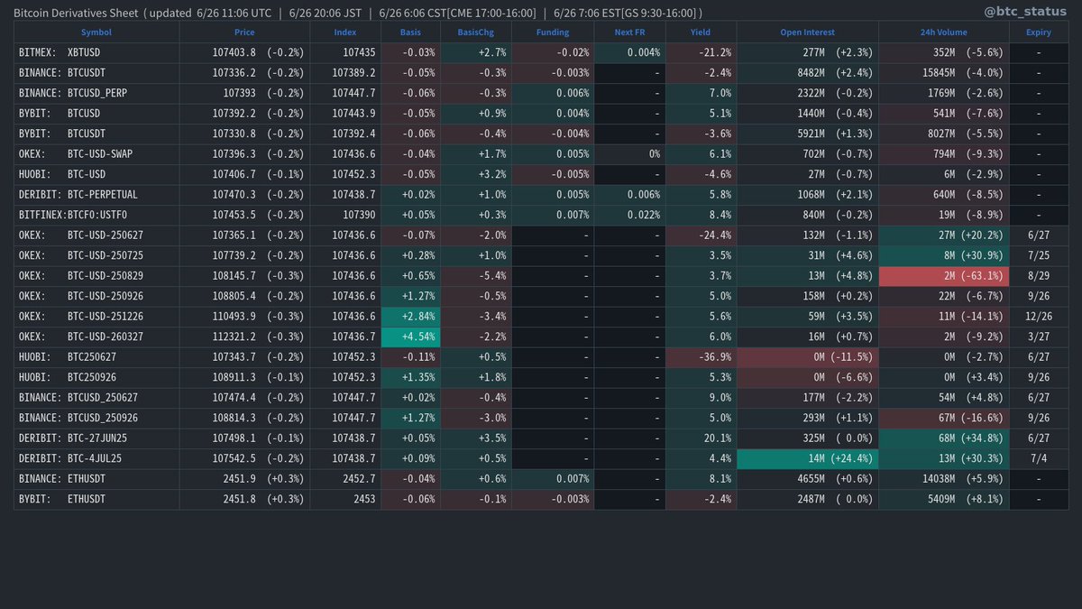
Task: Select the BINANCE: BTCUSD_250627 symbol cell
Action: tap(96, 397)
